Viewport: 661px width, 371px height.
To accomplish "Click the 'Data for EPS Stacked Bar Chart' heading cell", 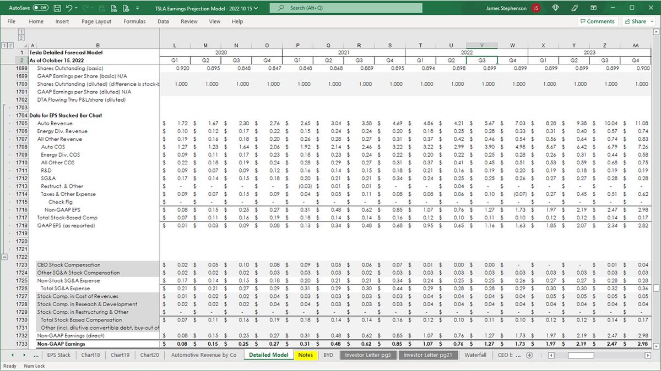I will pyautogui.click(x=66, y=116).
